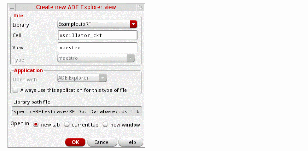Open the disabled Type dropdown showing maestro
Image resolution: width=308 pixels, height=151 pixels.
tap(96, 58)
